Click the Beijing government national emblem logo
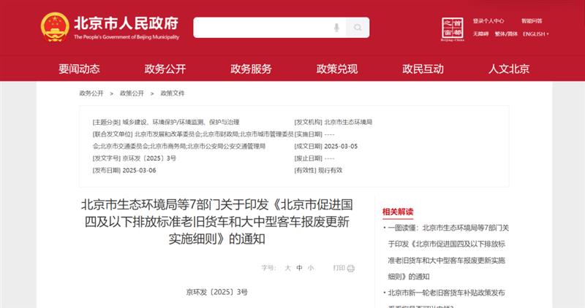This screenshot has height=308, width=585. pyautogui.click(x=55, y=27)
